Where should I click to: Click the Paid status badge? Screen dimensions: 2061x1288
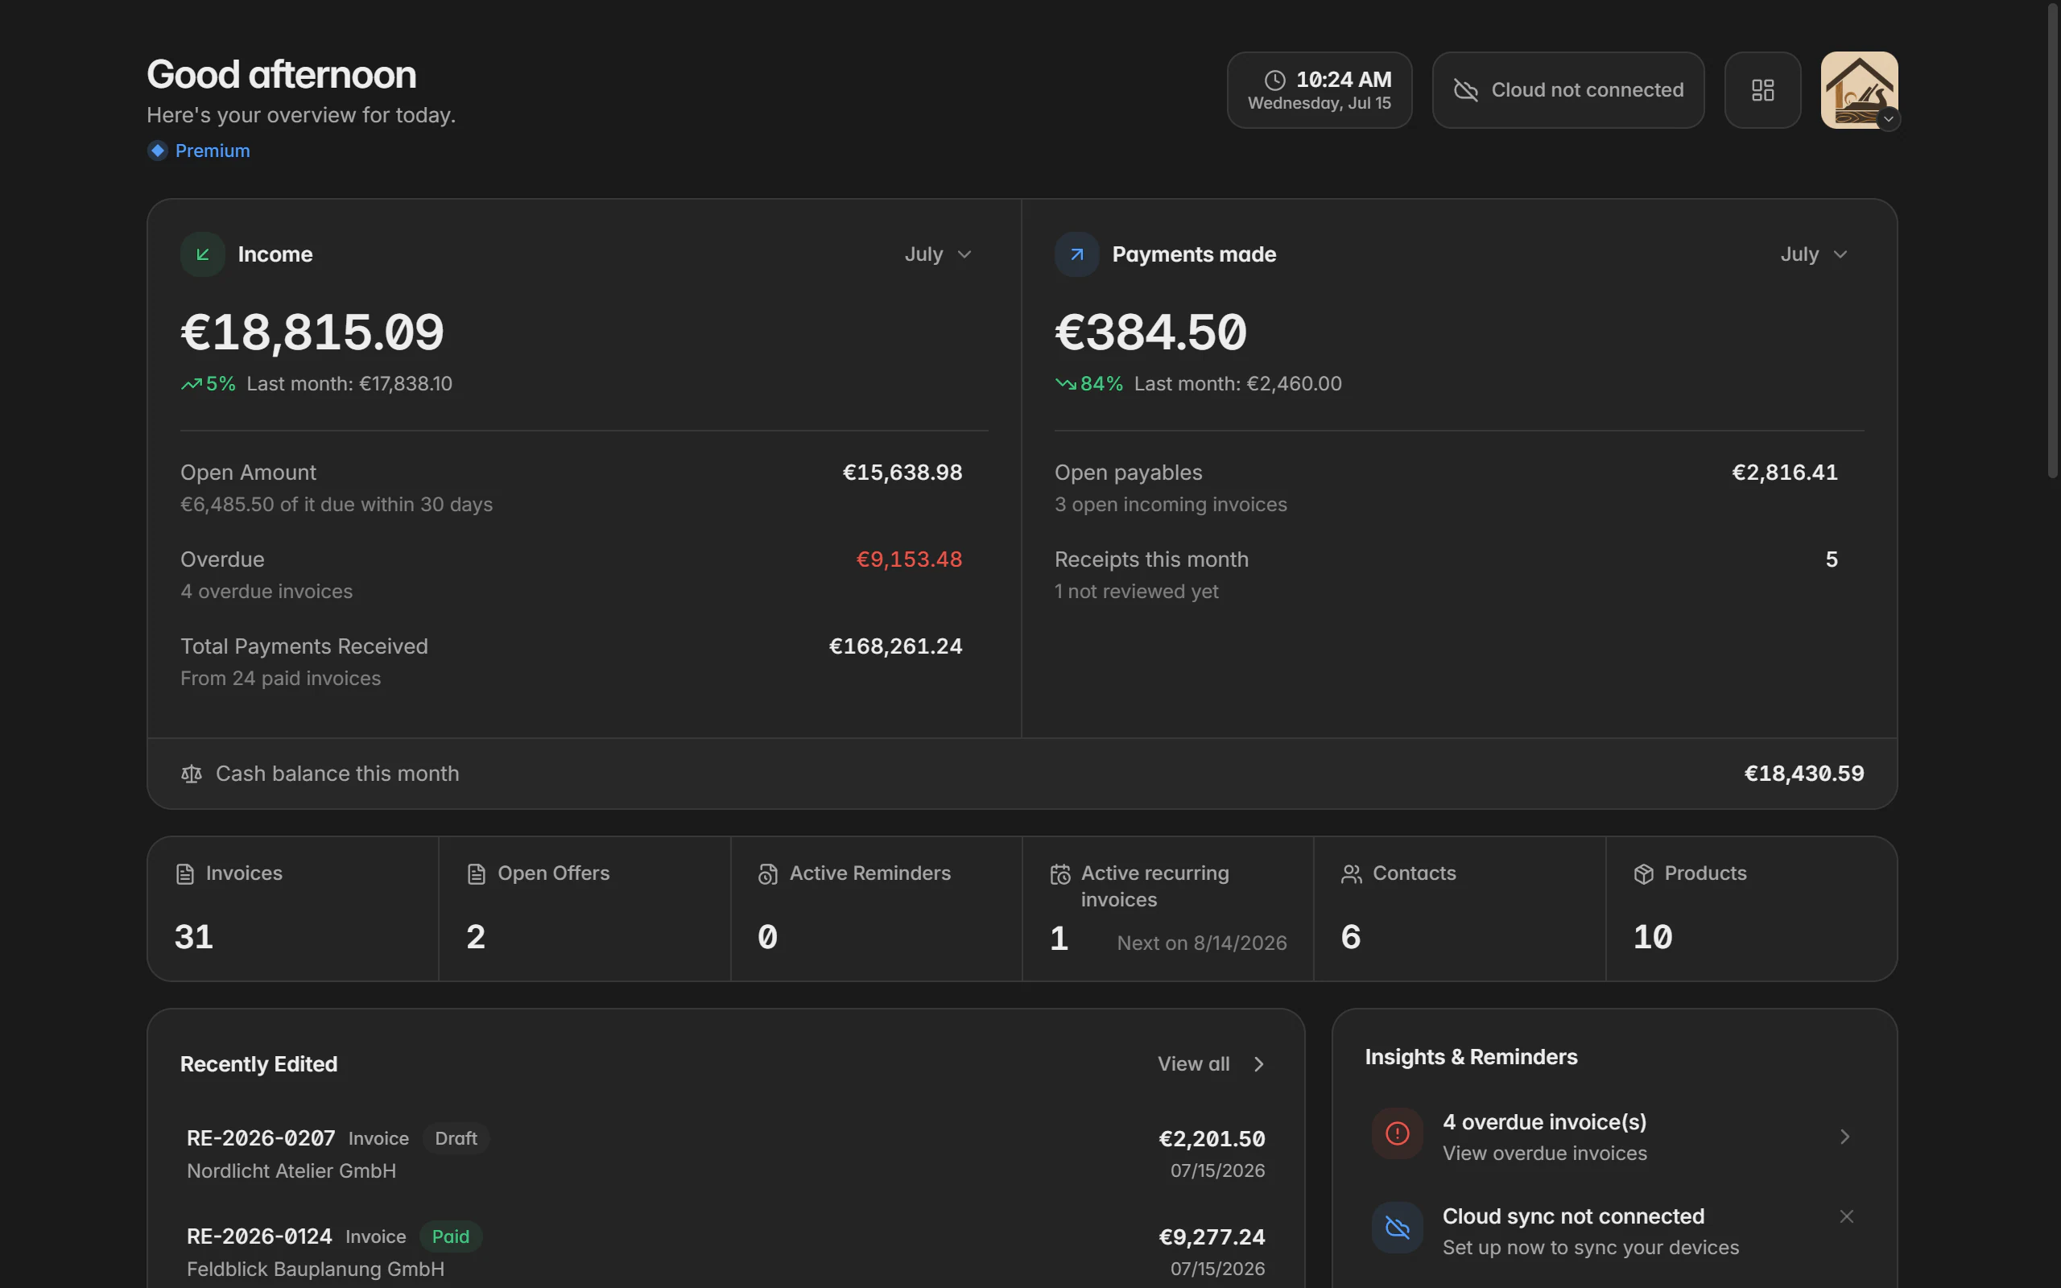pyautogui.click(x=451, y=1237)
